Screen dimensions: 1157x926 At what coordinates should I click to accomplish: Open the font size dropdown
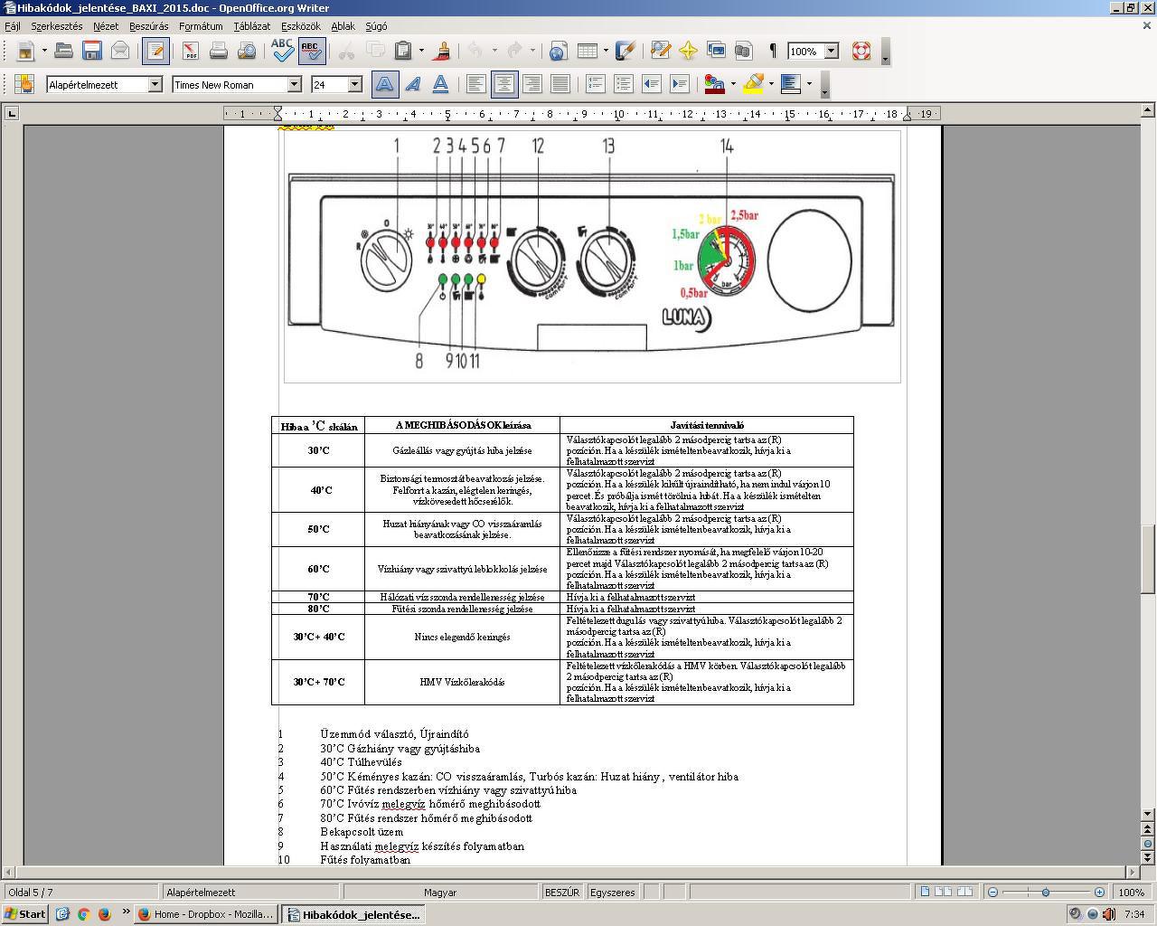(354, 84)
